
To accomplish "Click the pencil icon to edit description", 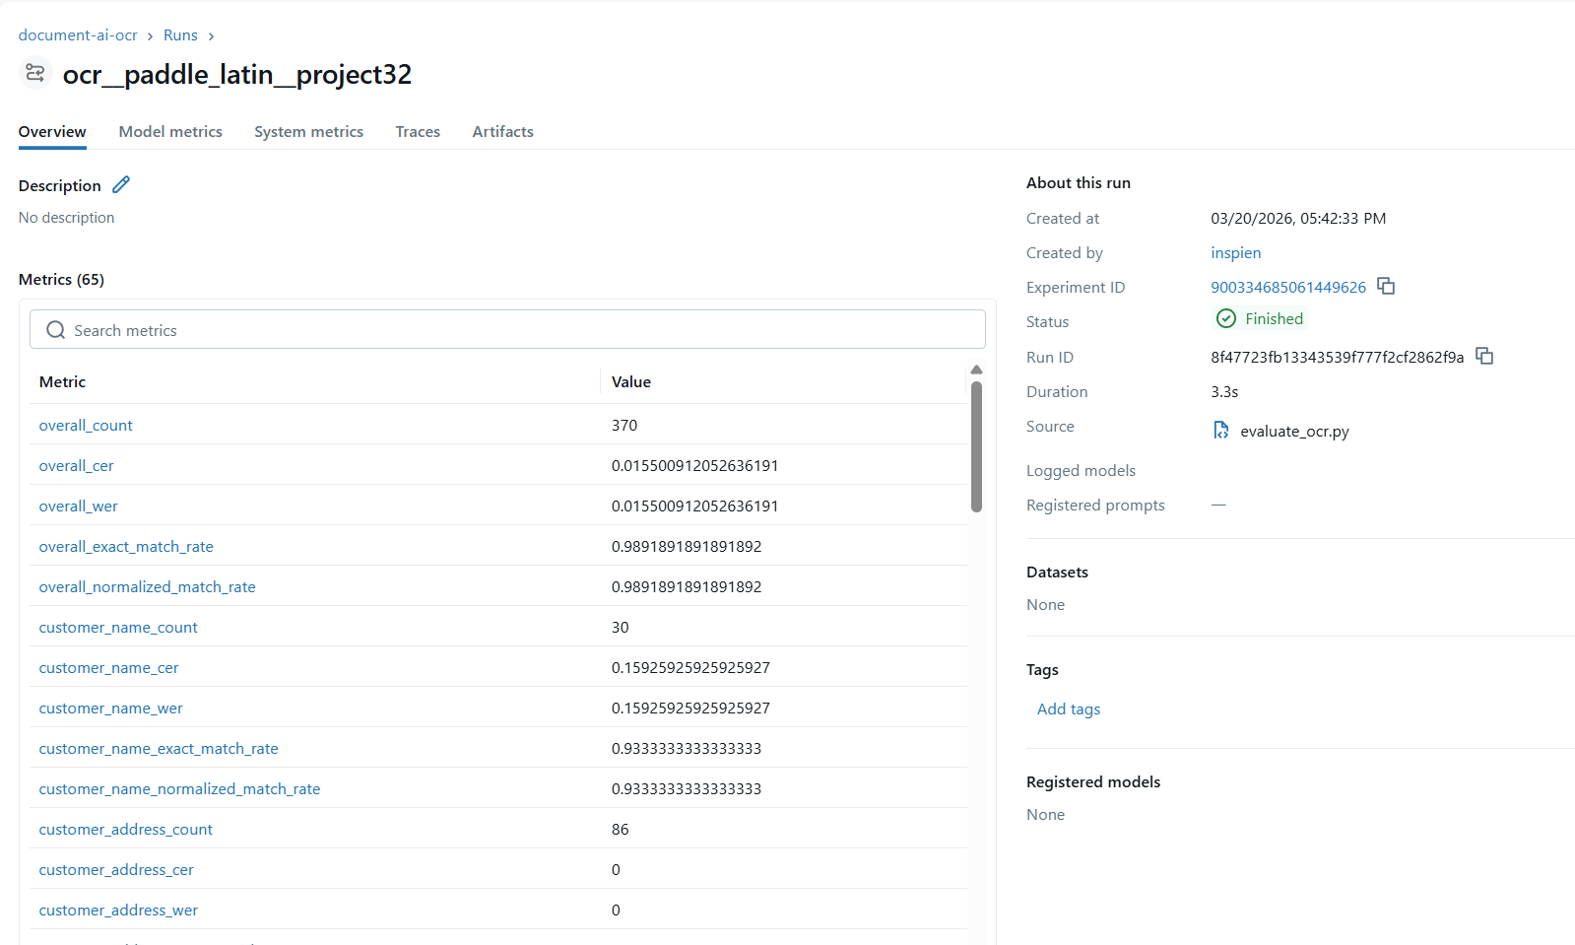I will click(121, 185).
